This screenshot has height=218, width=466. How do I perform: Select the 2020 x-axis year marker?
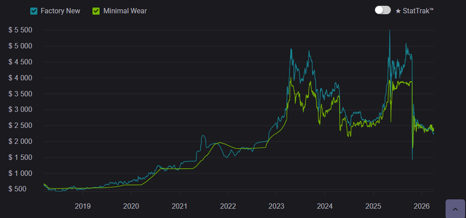pos(131,206)
